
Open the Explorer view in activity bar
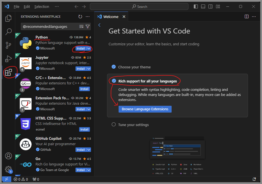(x=8, y=18)
